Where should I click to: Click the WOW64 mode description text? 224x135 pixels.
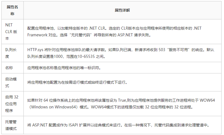click(x=121, y=104)
